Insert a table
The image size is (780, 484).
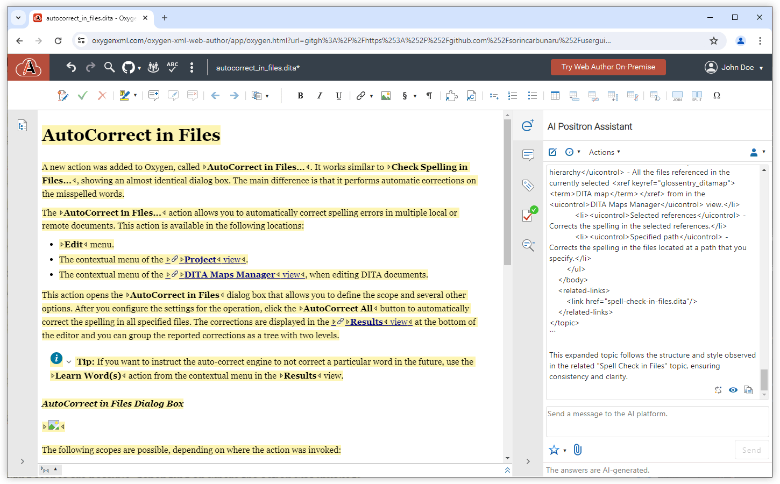click(x=555, y=96)
